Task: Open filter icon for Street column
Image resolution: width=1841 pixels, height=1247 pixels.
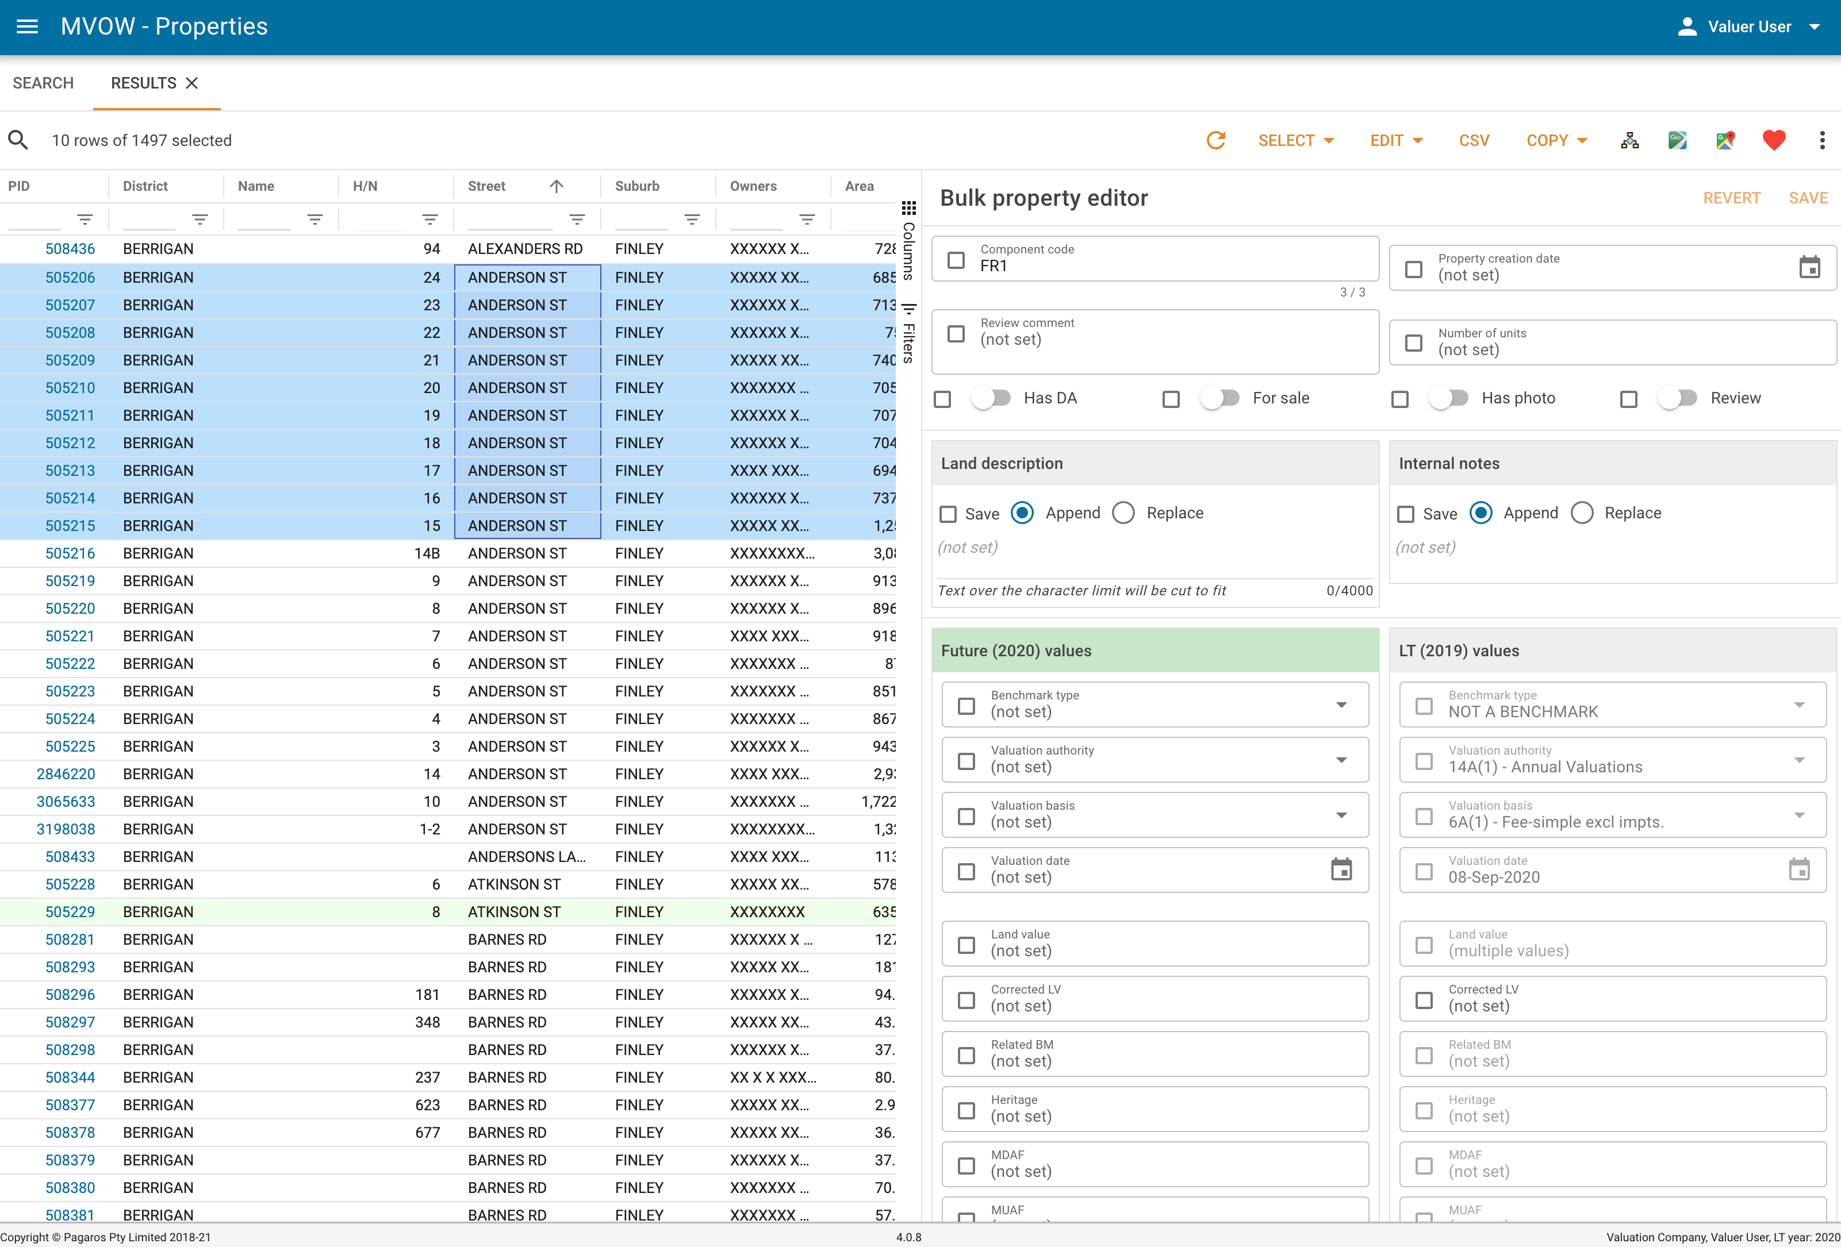Action: (x=577, y=220)
